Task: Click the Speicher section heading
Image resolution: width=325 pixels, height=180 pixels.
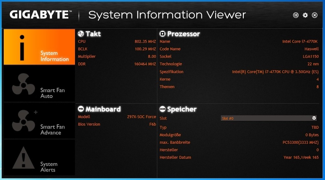Action: [182, 109]
